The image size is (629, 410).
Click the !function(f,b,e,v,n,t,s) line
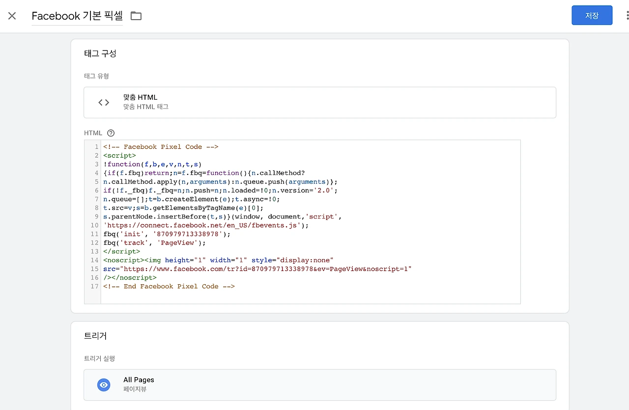click(x=152, y=164)
